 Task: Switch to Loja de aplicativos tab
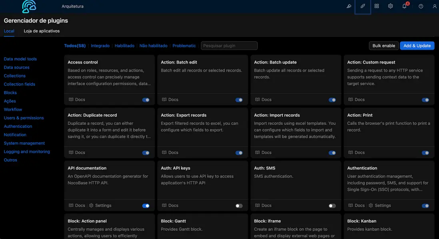42,31
